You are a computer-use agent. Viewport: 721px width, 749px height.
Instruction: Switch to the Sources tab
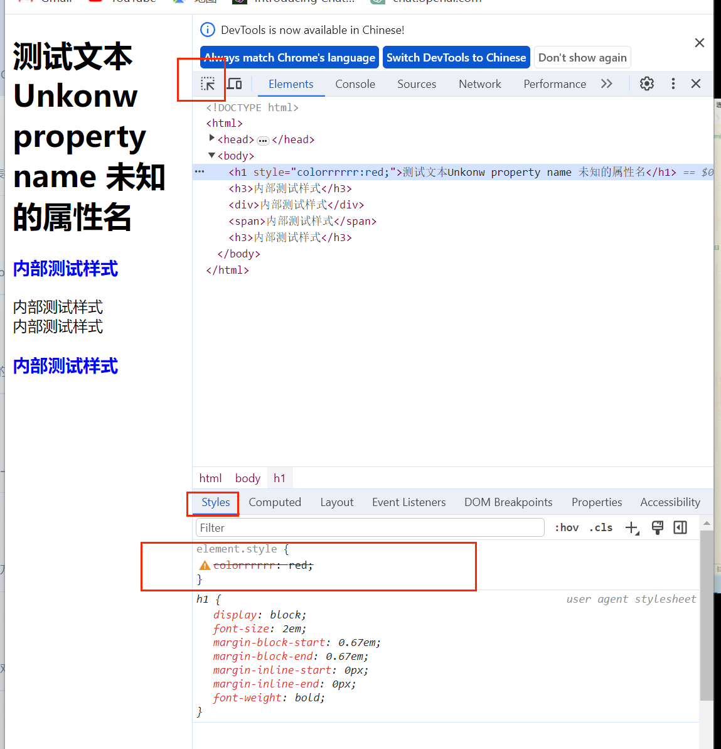pos(417,84)
